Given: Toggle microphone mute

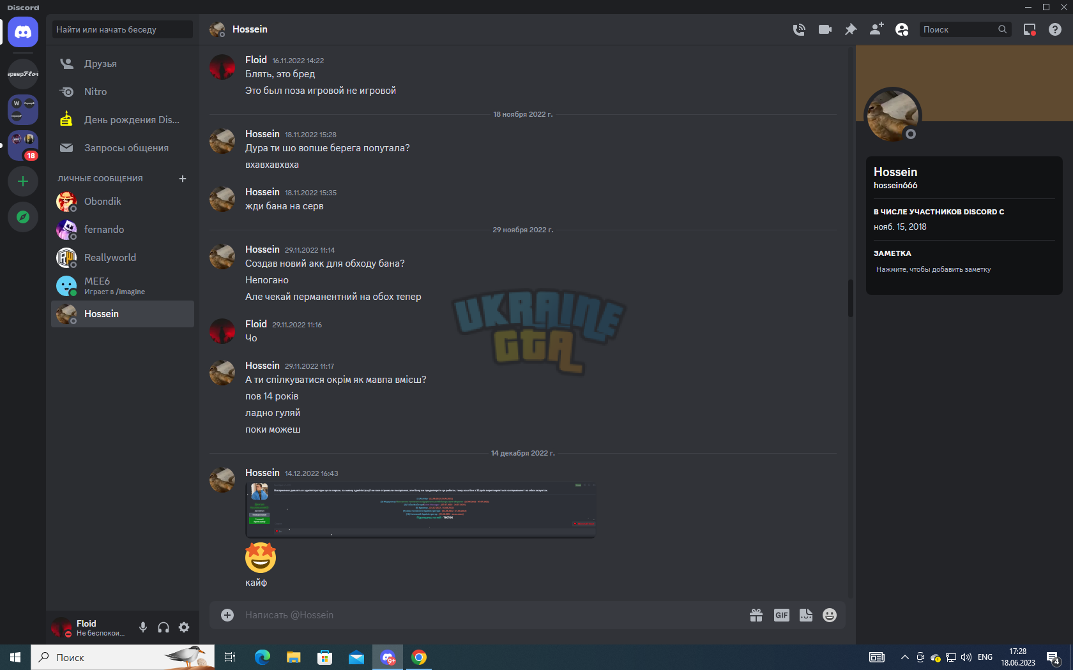Looking at the screenshot, I should (143, 627).
